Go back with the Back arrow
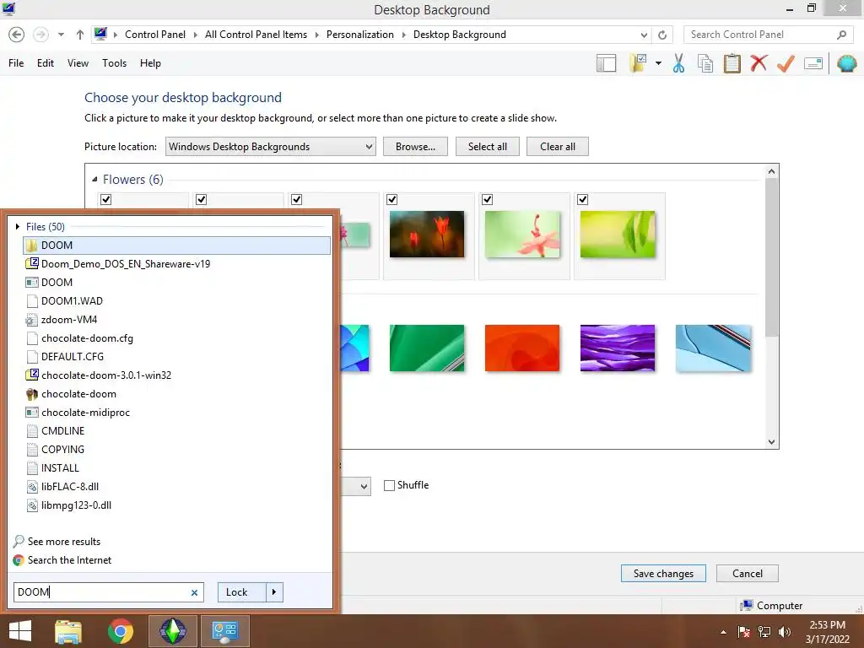The image size is (864, 648). 17,35
